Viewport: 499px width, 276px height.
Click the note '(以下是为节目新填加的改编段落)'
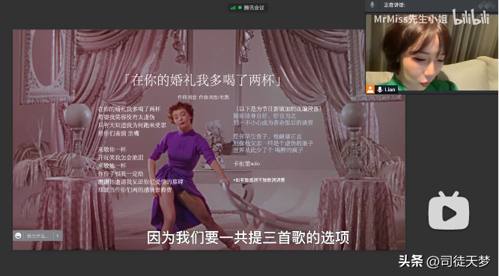279,108
